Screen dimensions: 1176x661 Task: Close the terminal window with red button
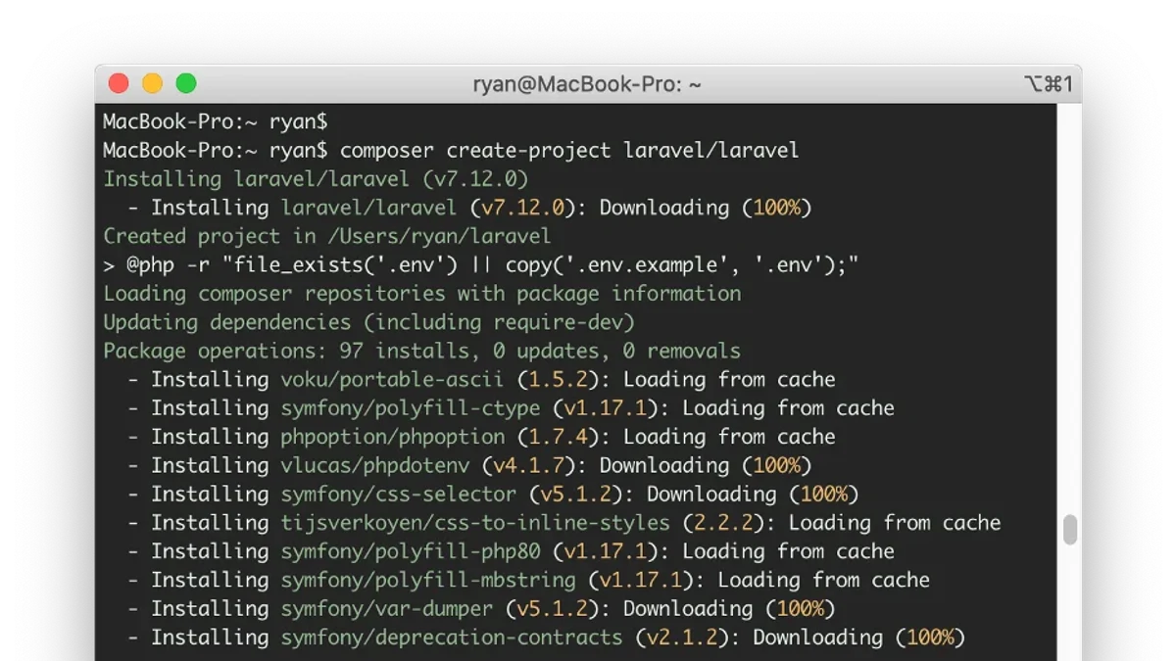click(x=119, y=84)
